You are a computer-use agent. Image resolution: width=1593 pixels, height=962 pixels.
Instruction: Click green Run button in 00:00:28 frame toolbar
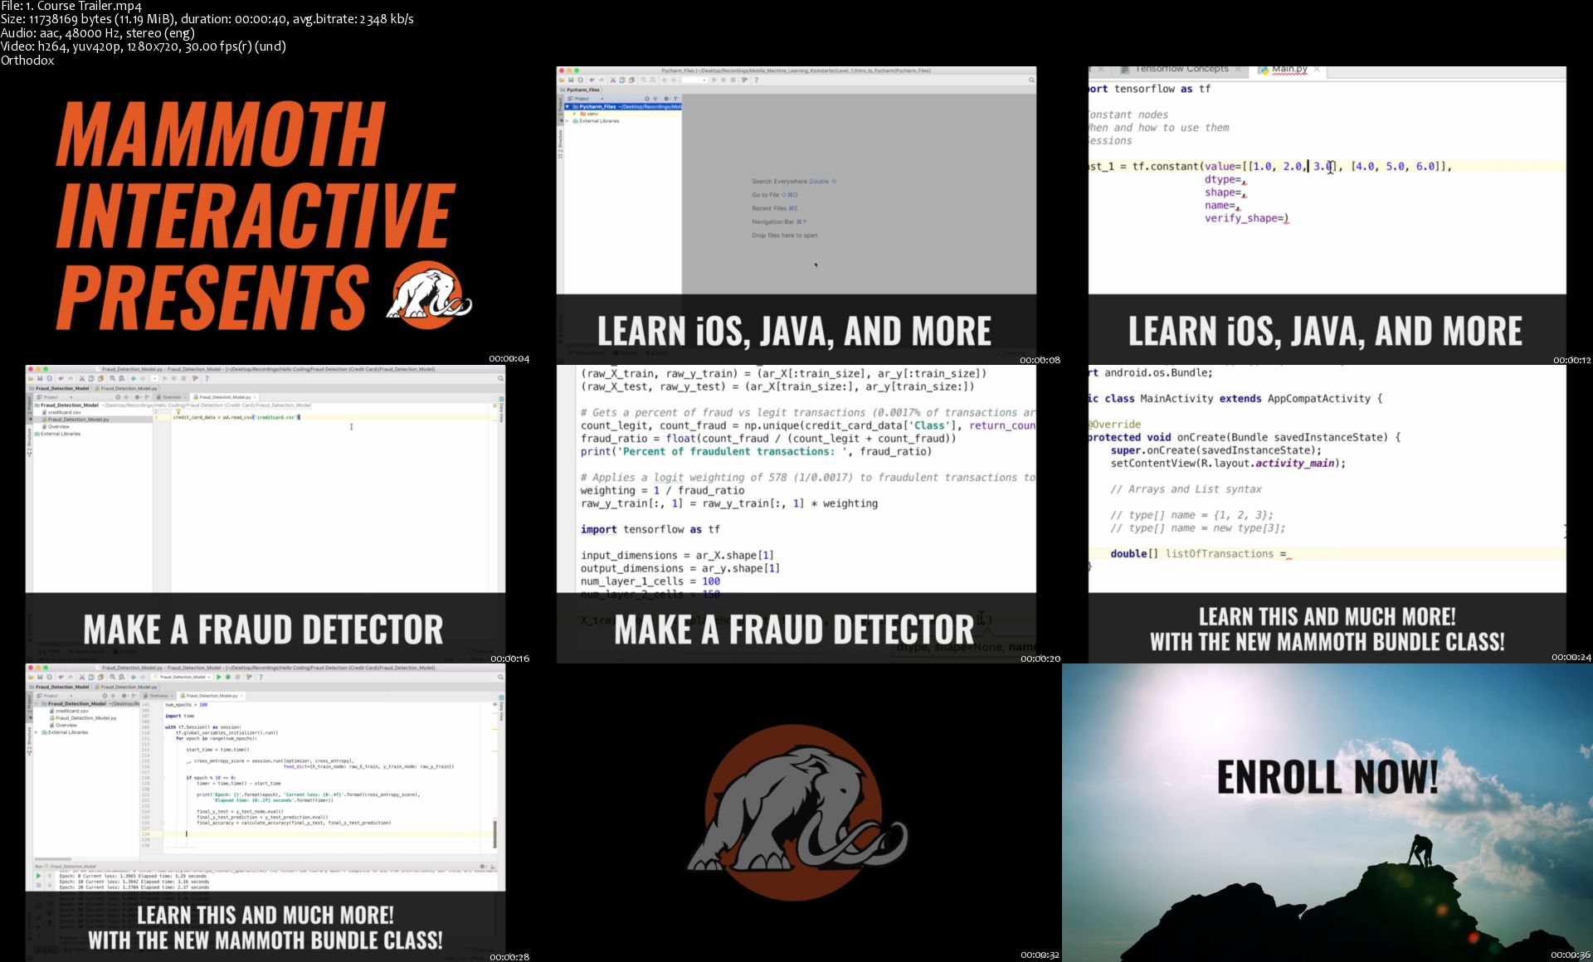(x=218, y=677)
